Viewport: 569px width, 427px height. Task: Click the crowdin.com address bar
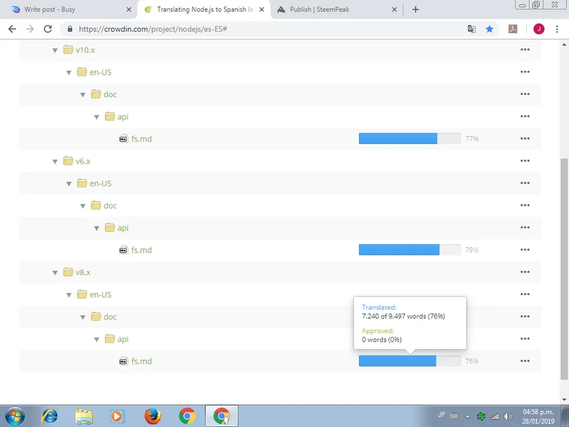[265, 29]
